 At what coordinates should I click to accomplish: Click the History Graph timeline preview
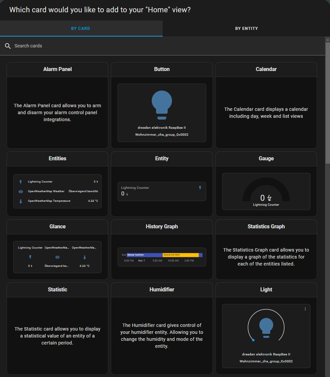click(162, 257)
